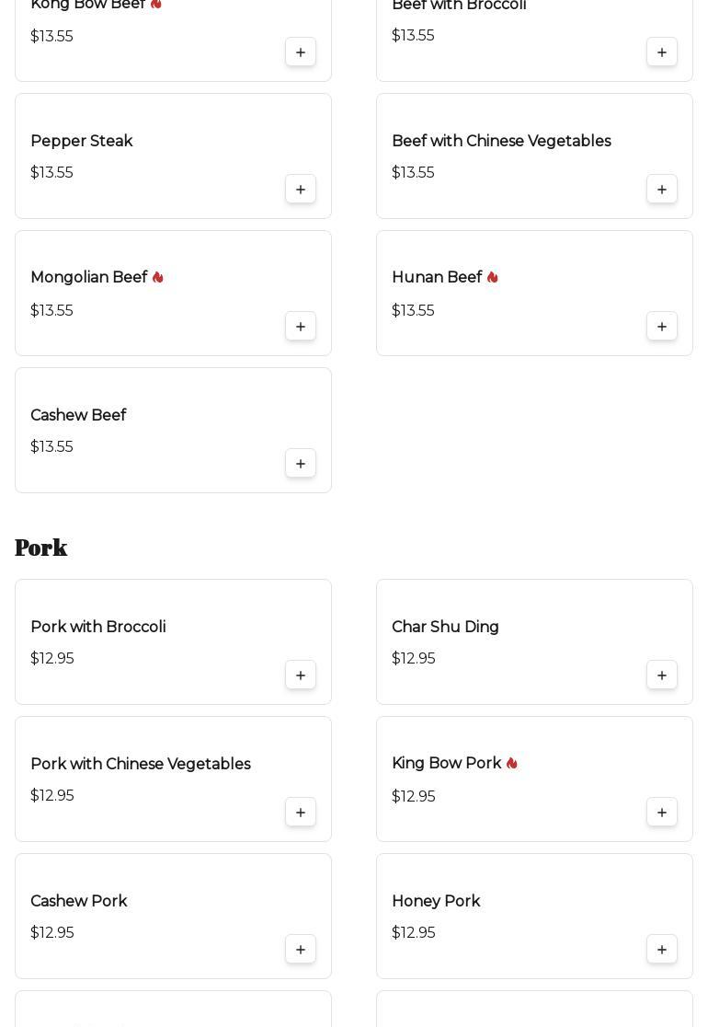Click the plus icon for Mongolian Beef
Screen dimensions: 708x1027
click(x=301, y=327)
